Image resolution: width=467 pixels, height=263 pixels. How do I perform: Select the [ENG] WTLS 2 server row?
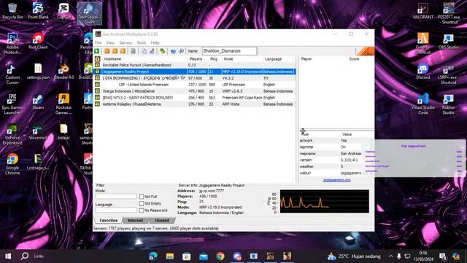click(195, 97)
